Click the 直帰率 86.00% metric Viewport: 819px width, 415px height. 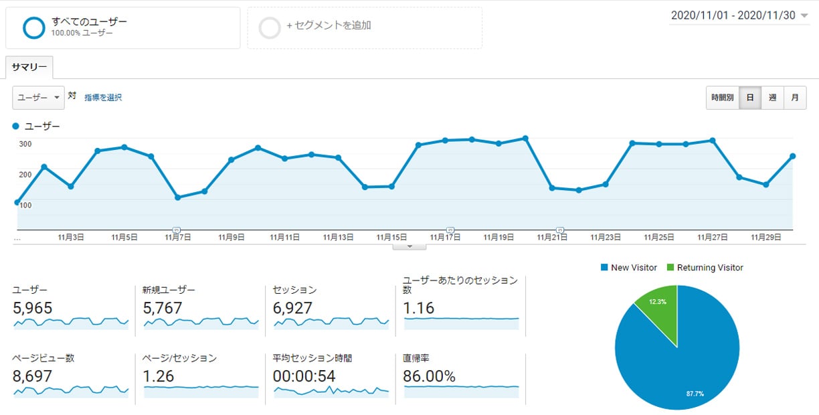point(428,376)
